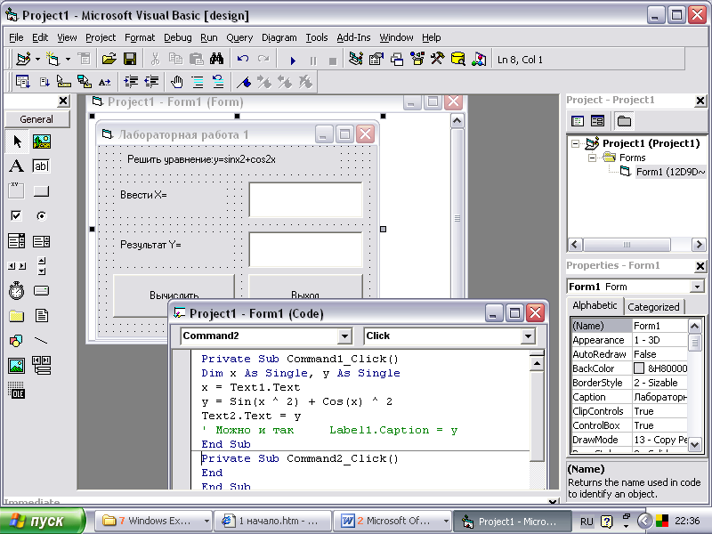Collapse the Project1 (Project1) tree node
This screenshot has height=534, width=712.
575,144
